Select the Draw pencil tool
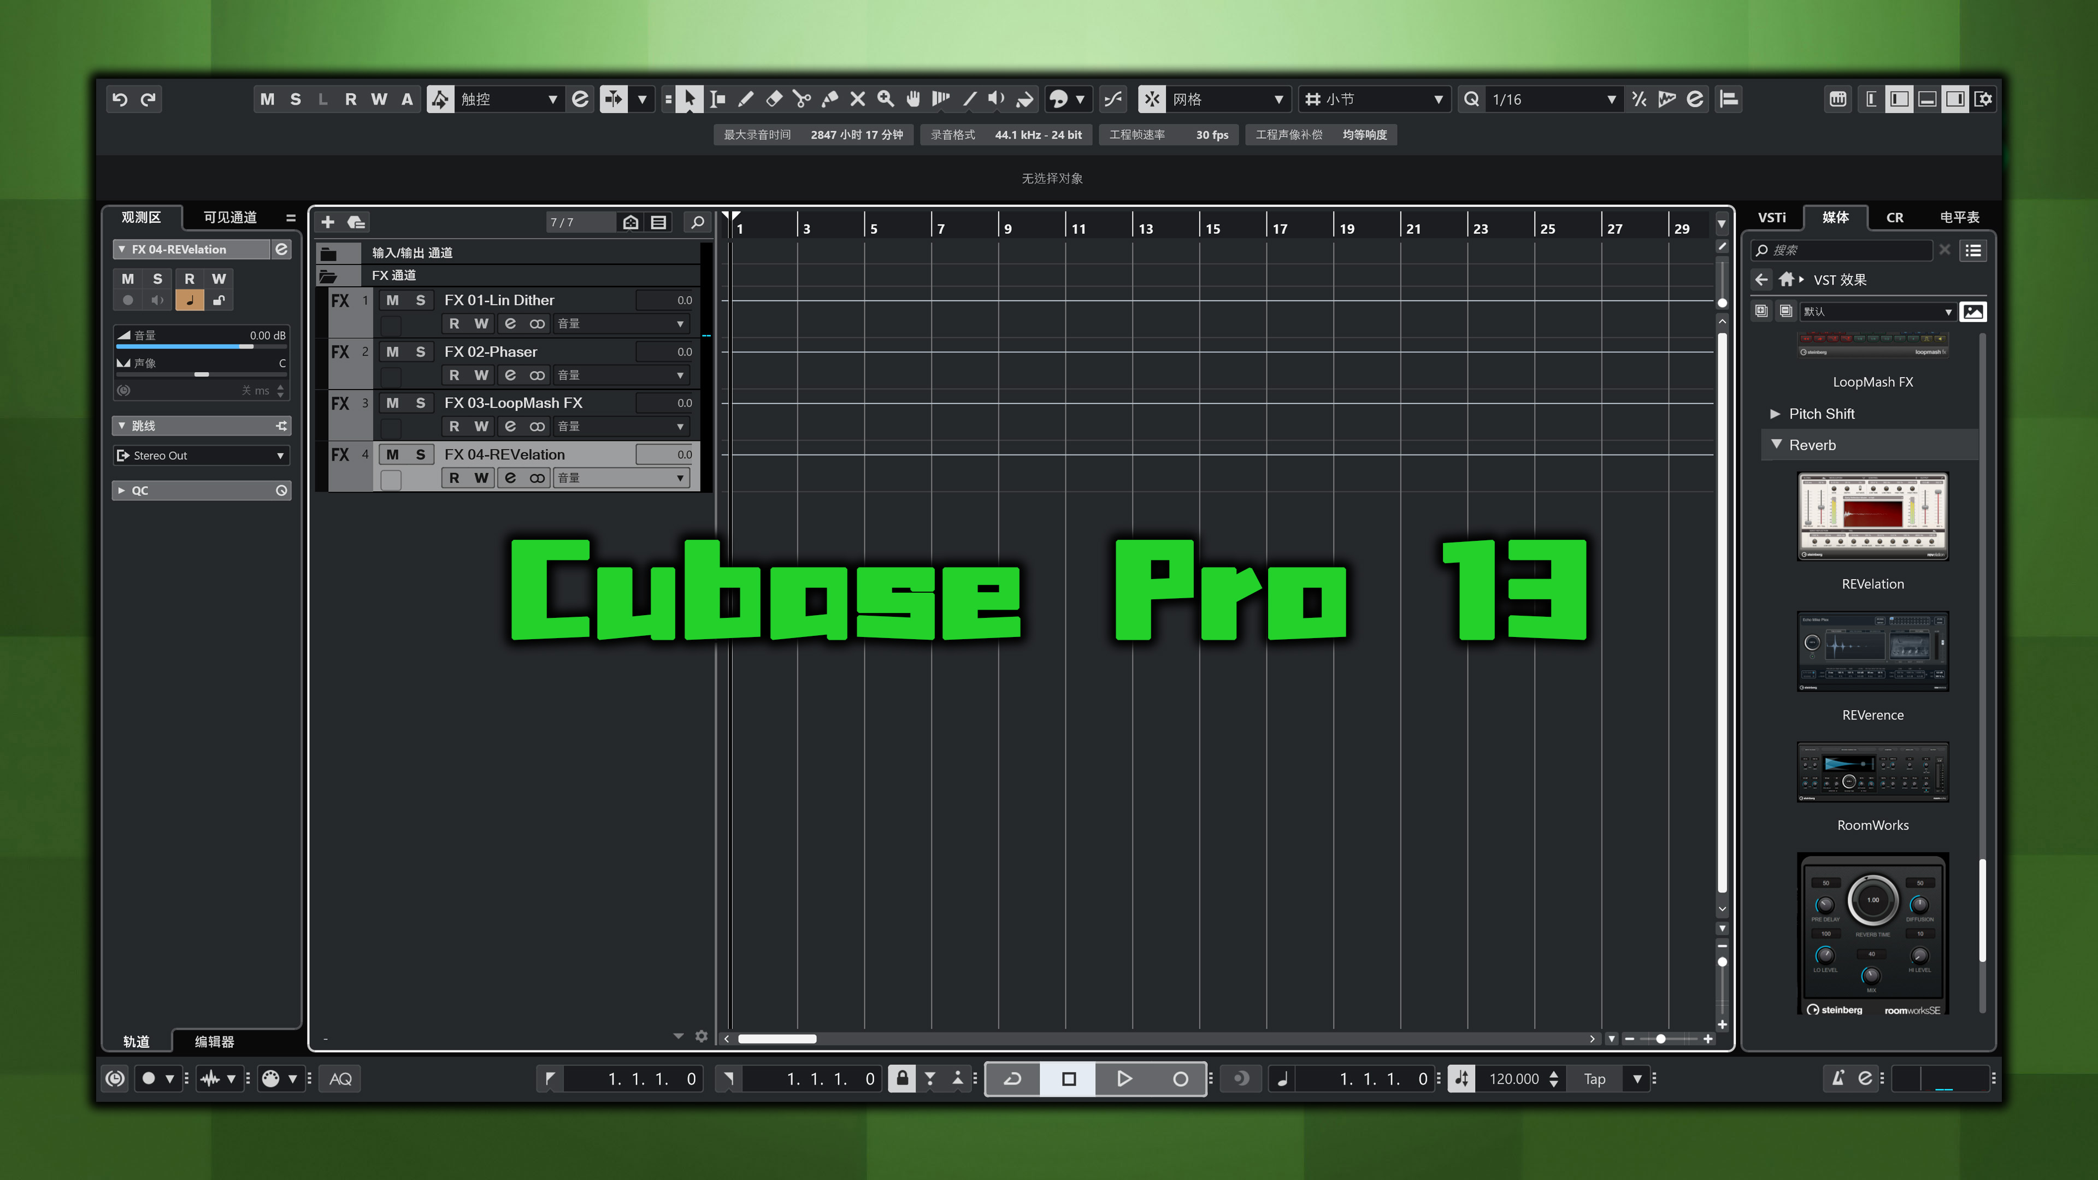2098x1180 pixels. pyautogui.click(x=745, y=99)
